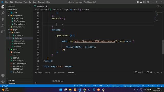Open TheHeader.vue file
The image size is (164, 92).
click(19, 24)
